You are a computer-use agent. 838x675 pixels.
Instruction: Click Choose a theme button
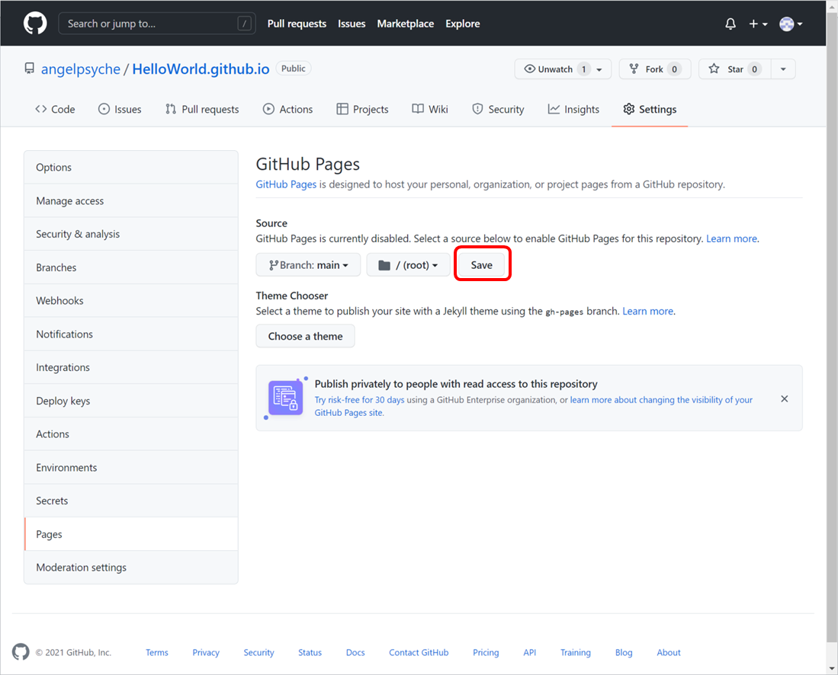305,337
